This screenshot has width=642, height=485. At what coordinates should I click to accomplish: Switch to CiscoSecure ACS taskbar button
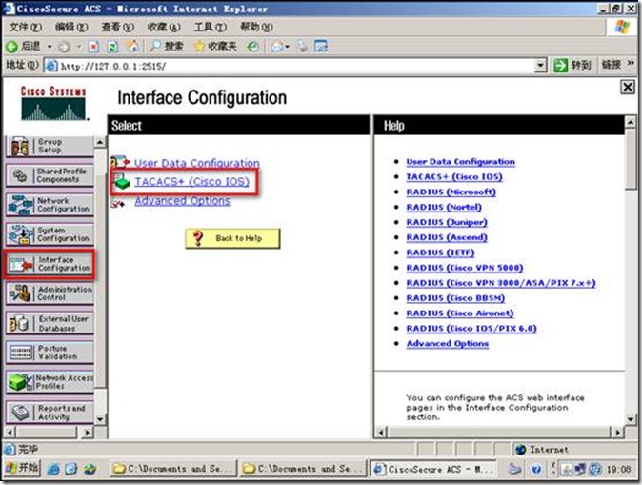point(434,469)
